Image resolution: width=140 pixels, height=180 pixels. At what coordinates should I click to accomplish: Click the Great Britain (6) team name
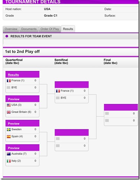21,112
